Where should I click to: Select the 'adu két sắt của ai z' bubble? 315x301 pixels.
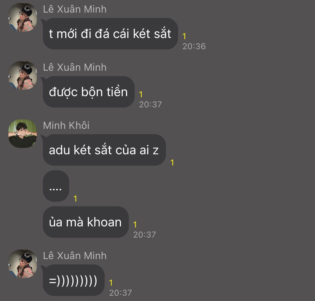pyautogui.click(x=104, y=150)
